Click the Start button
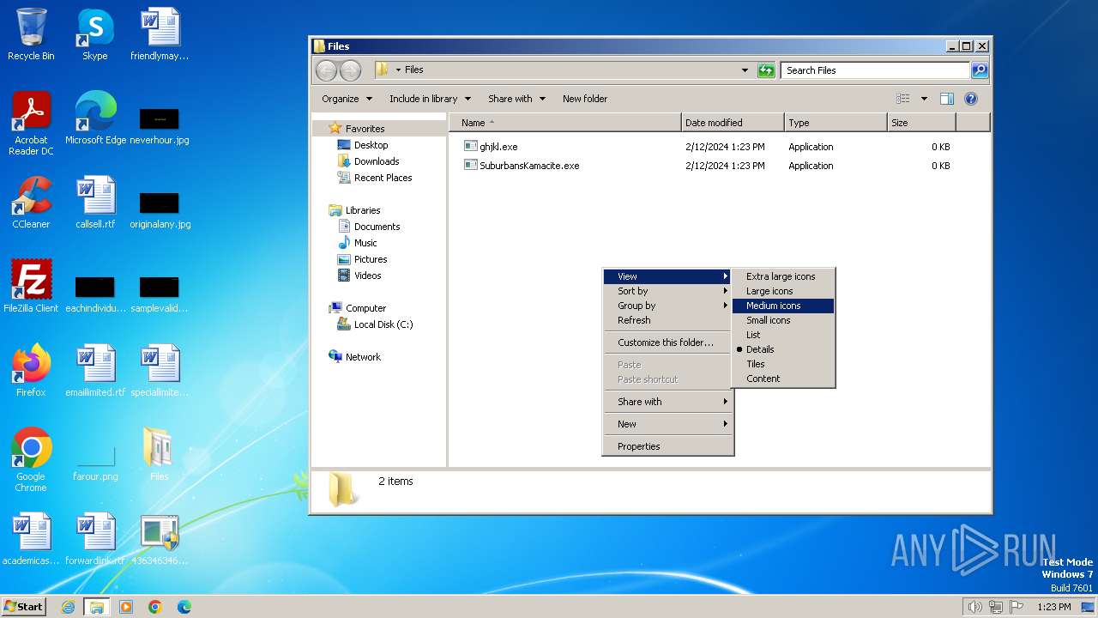 23,607
